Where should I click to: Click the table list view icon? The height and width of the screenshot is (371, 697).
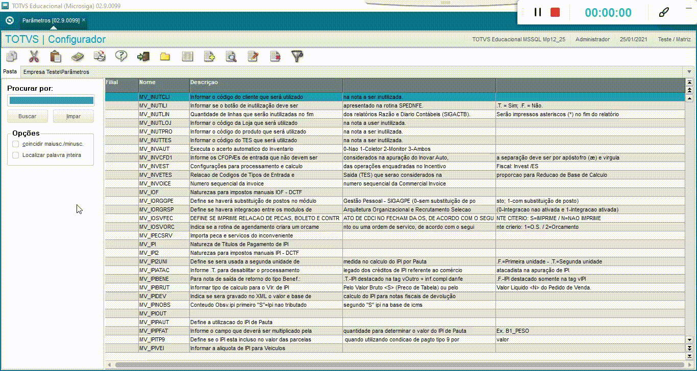coord(187,57)
